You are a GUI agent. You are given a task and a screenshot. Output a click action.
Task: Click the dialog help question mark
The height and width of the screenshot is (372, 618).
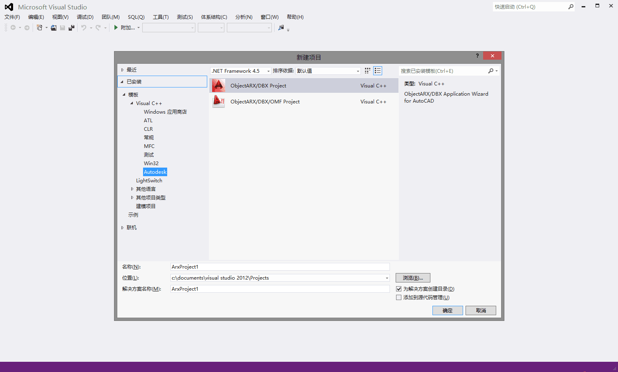point(477,56)
